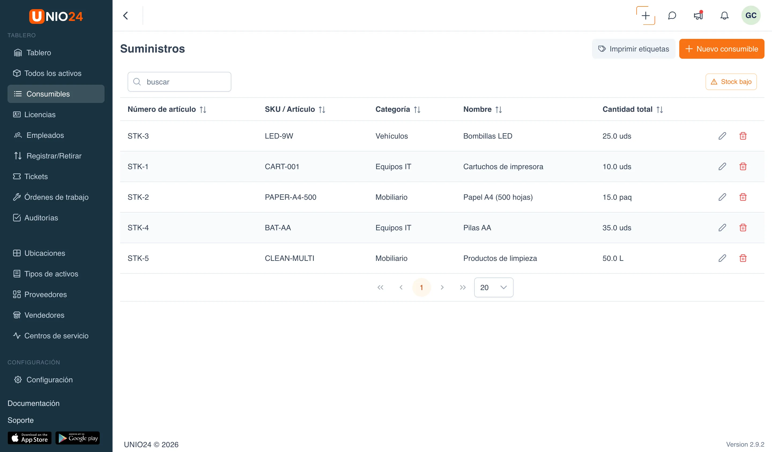The image size is (772, 452).
Task: Toggle the Stock bajo filter
Action: pyautogui.click(x=731, y=81)
